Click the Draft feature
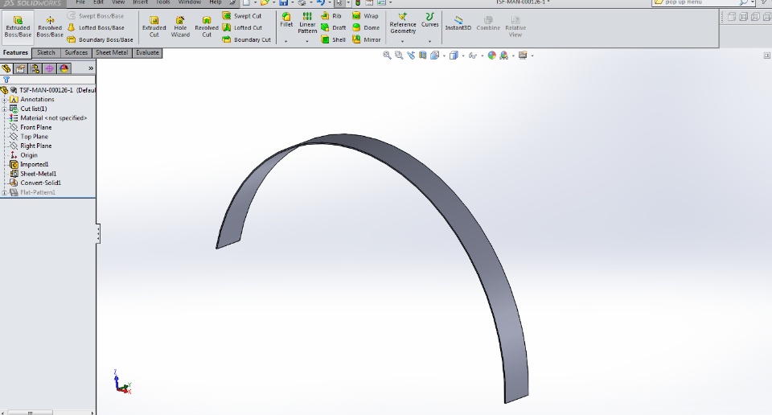 point(334,27)
